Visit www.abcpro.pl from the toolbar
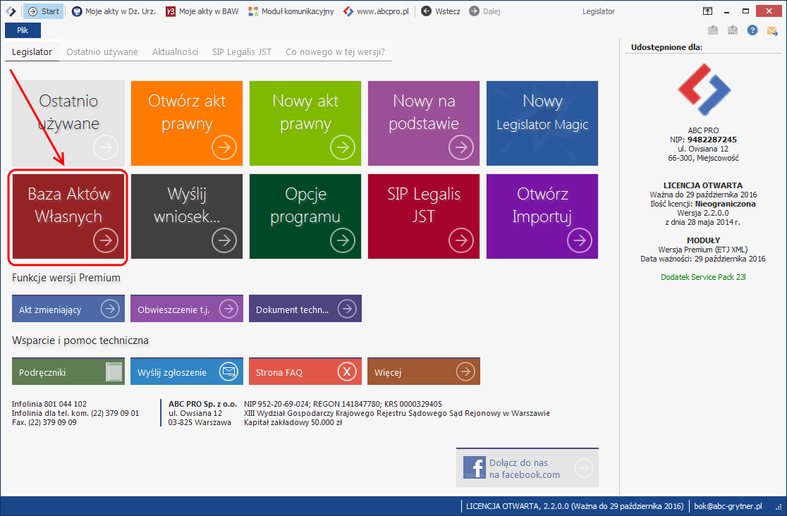The width and height of the screenshot is (787, 516). 376,11
